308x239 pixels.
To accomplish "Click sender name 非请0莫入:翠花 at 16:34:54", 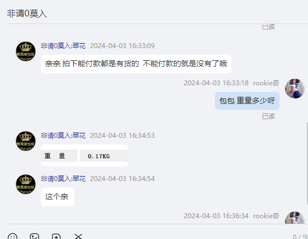I will (63, 179).
